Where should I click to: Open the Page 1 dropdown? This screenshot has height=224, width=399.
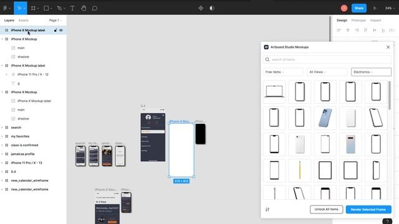[55, 21]
